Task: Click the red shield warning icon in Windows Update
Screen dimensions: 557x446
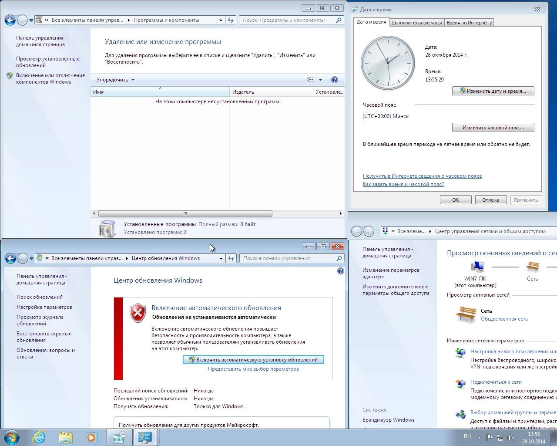Action: (138, 313)
